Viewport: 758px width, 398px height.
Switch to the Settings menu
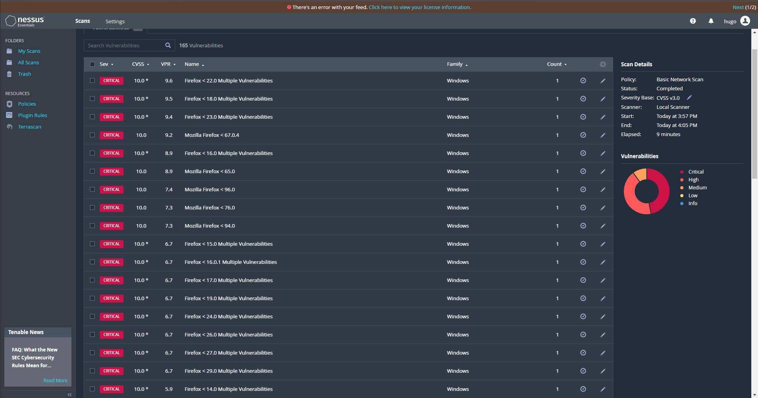pos(115,21)
